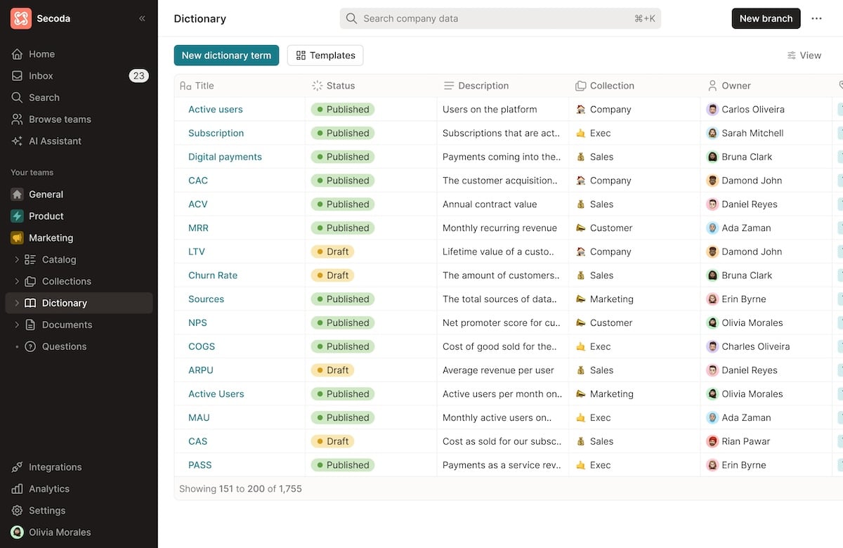
Task: Open the MRR dictionary entry
Action: click(x=197, y=228)
